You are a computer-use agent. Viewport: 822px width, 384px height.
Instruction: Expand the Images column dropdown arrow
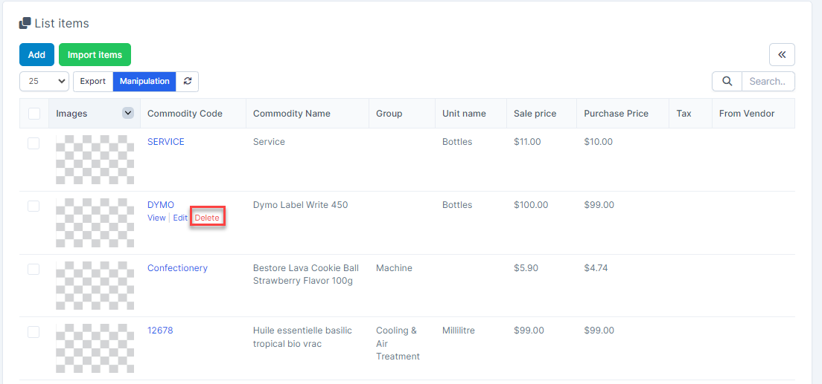coord(128,113)
